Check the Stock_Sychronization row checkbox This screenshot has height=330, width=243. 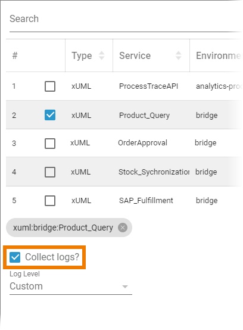50,172
